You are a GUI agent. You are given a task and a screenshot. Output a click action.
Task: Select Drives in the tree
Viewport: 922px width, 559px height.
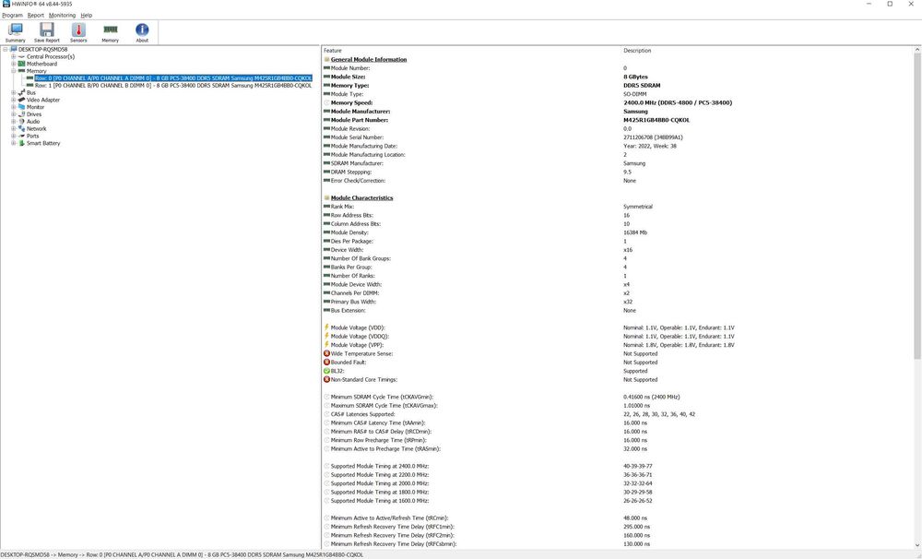(x=34, y=114)
